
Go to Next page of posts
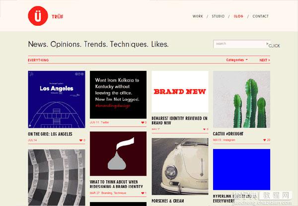265,60
